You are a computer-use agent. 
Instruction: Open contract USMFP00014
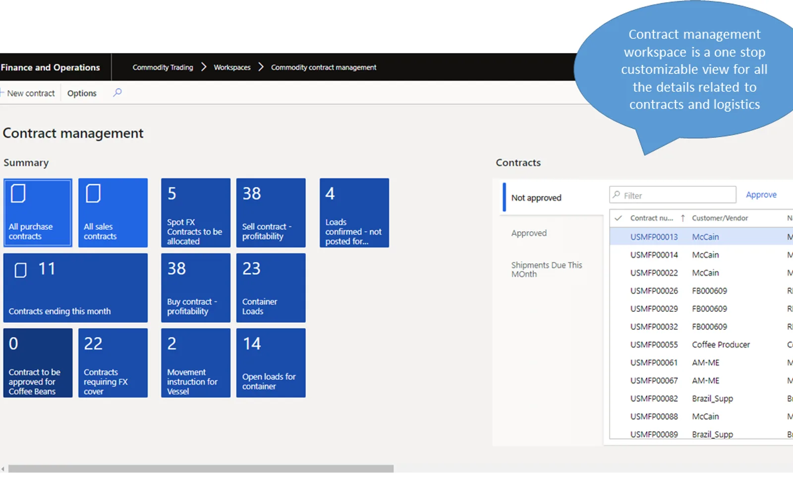pos(654,254)
